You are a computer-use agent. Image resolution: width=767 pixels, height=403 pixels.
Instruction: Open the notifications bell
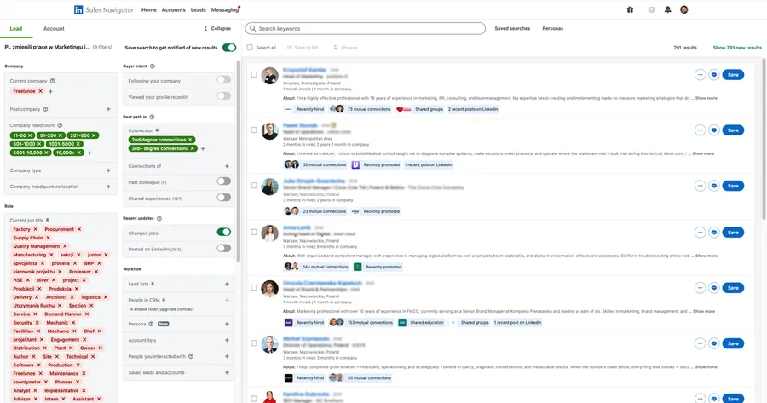(667, 9)
